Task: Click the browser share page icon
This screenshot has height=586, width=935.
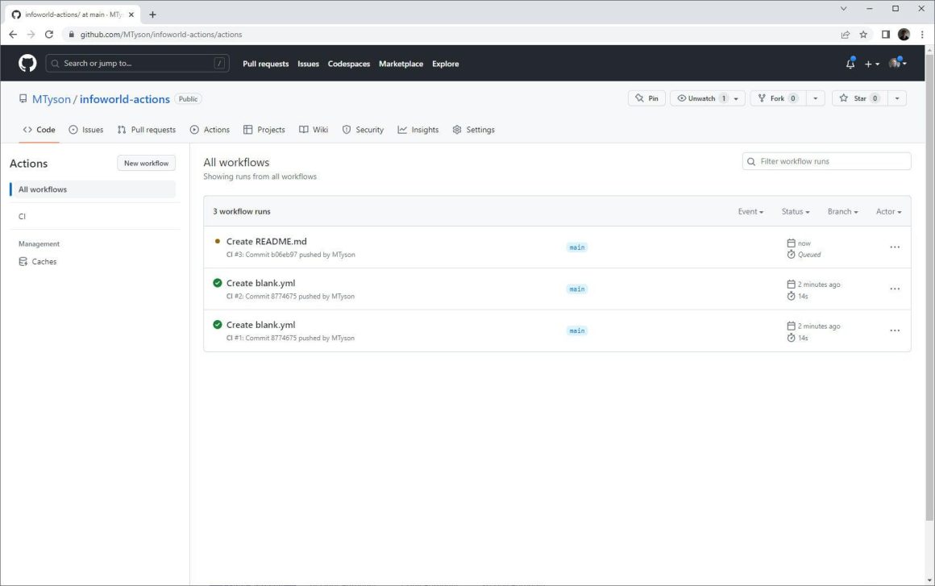Action: pos(845,35)
